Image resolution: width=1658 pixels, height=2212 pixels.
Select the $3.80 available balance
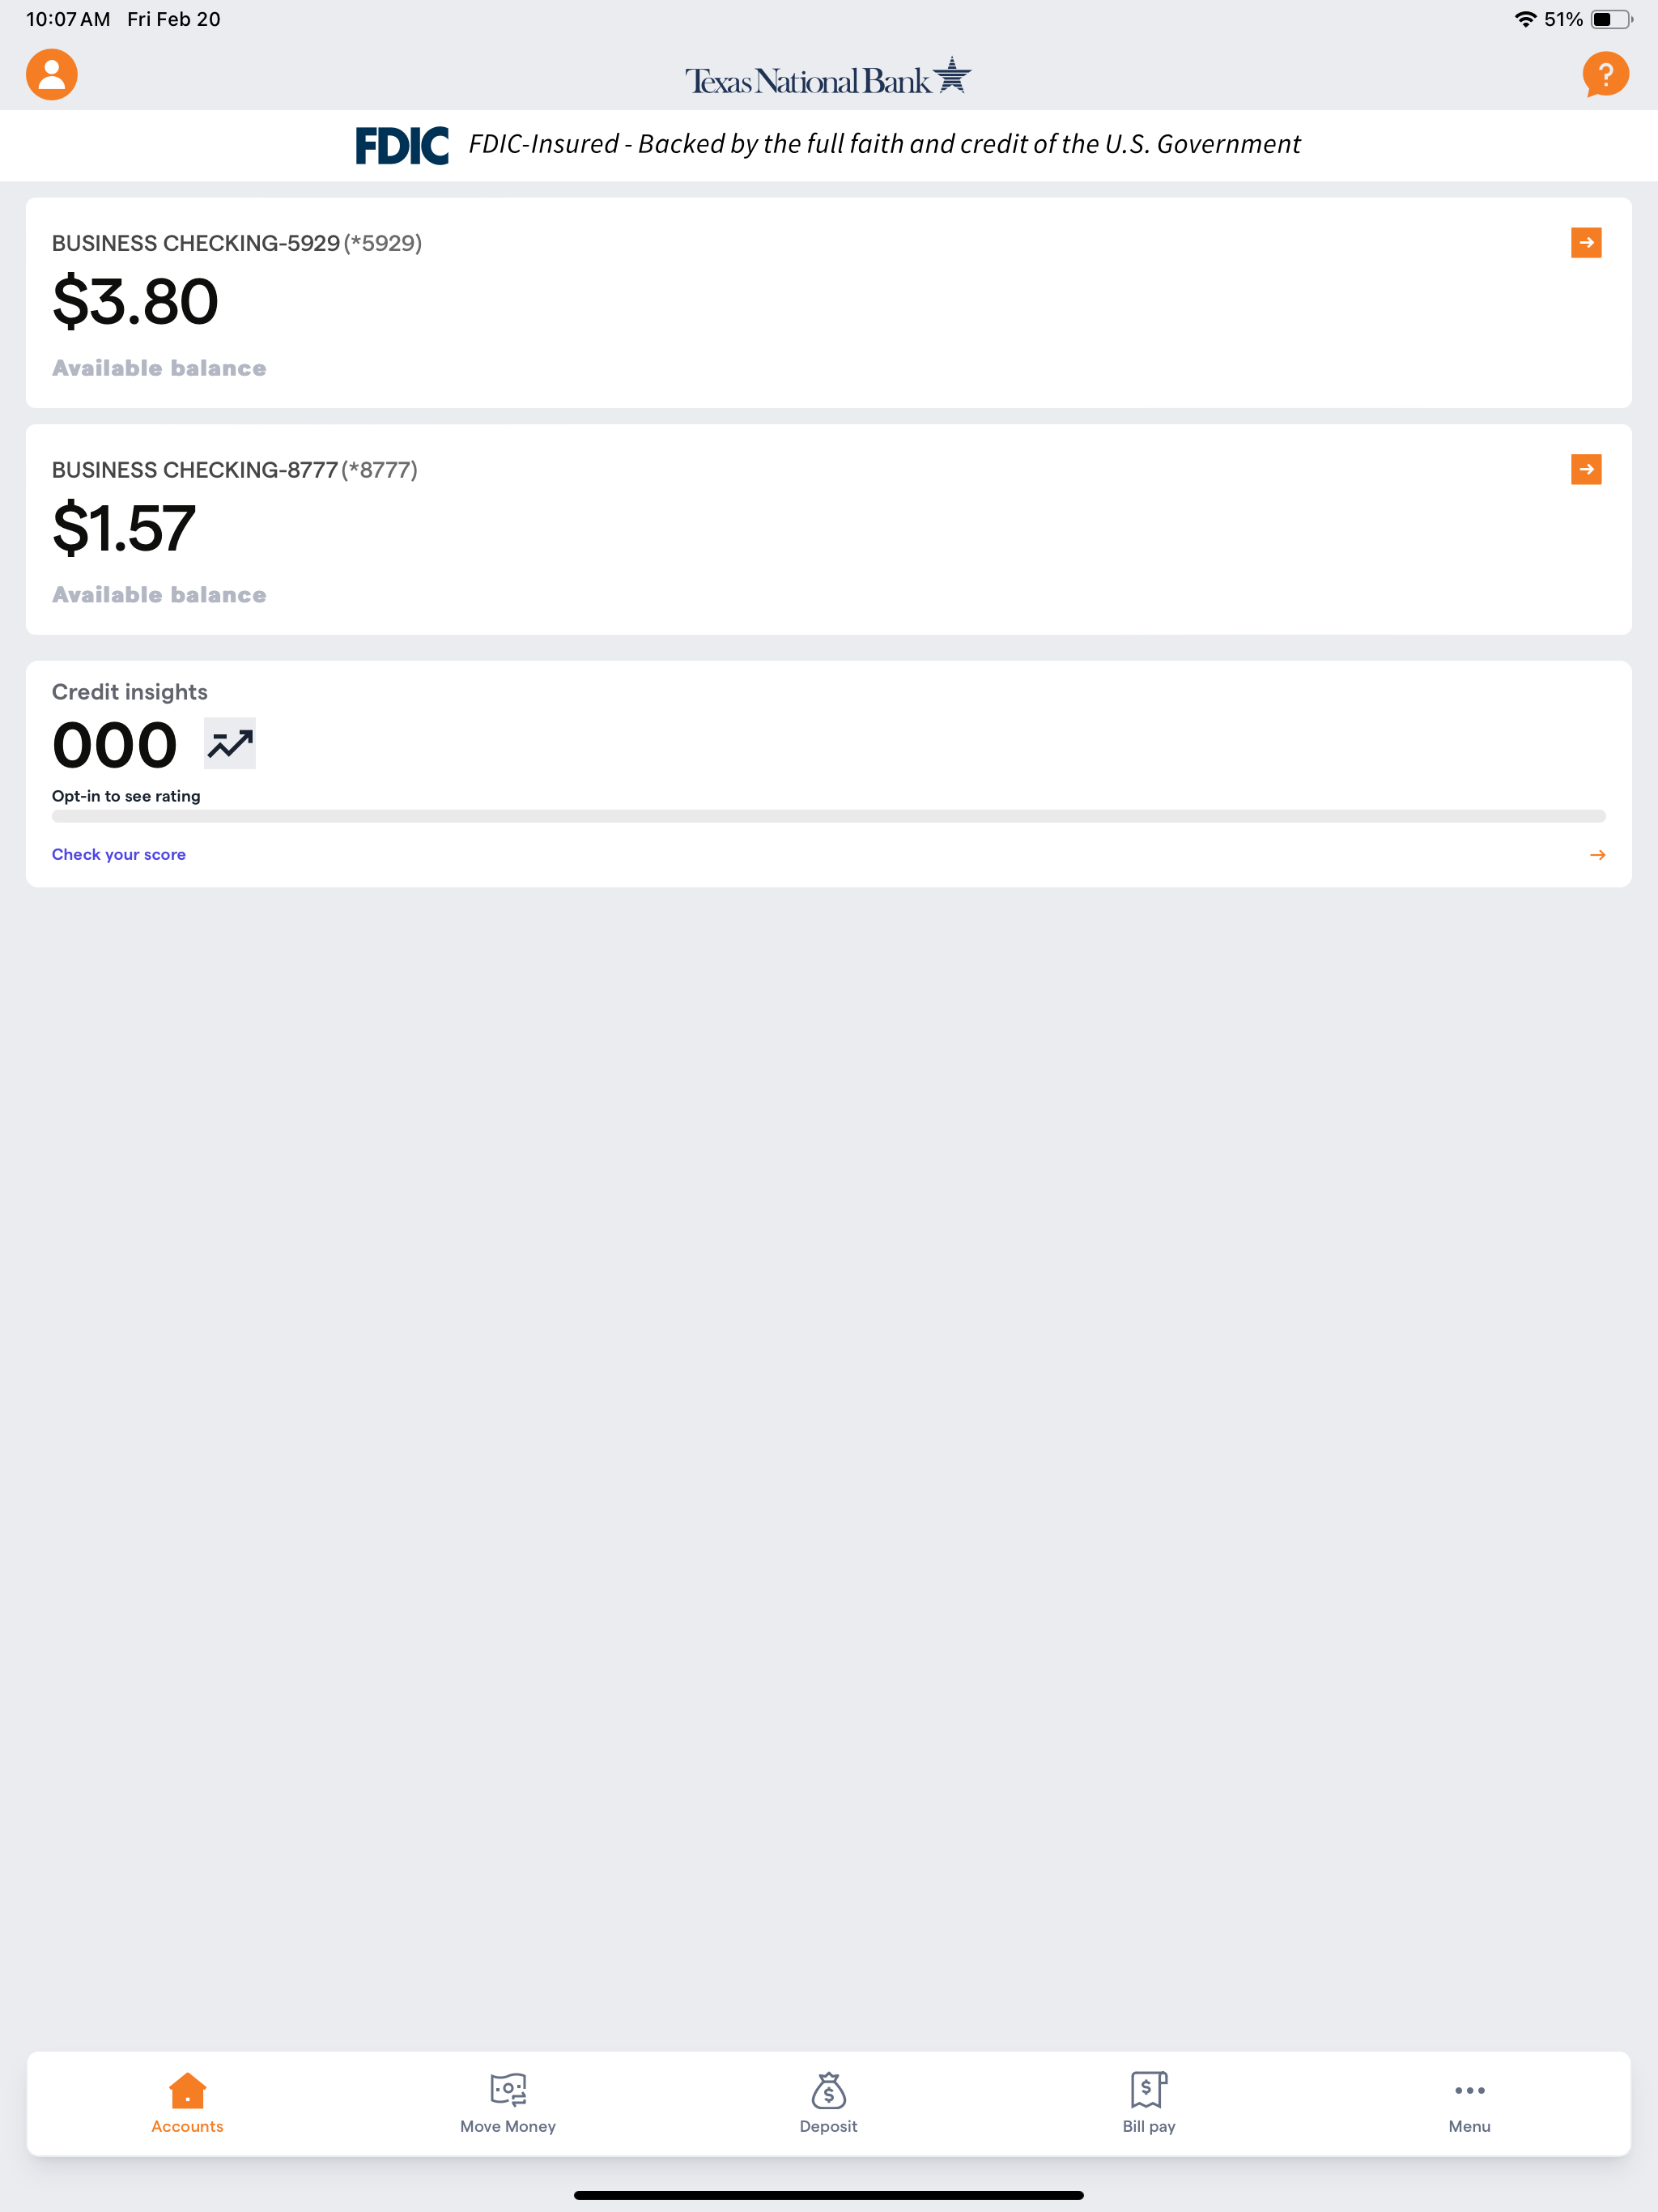[135, 302]
